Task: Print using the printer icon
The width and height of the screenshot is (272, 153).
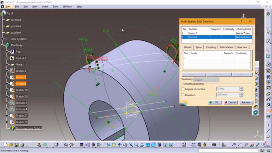Action: 22,145
